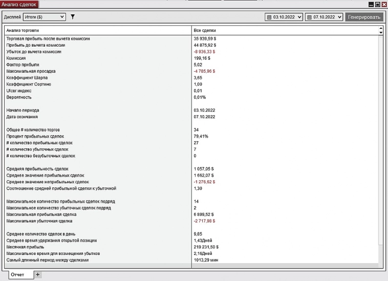
Task: Click the vertical scrollbar track
Action: (x=380, y=154)
